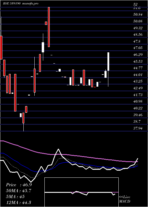The image size is (148, 207).
Task: Select the 39.46 price axis label
Action: pyautogui.click(x=138, y=115)
